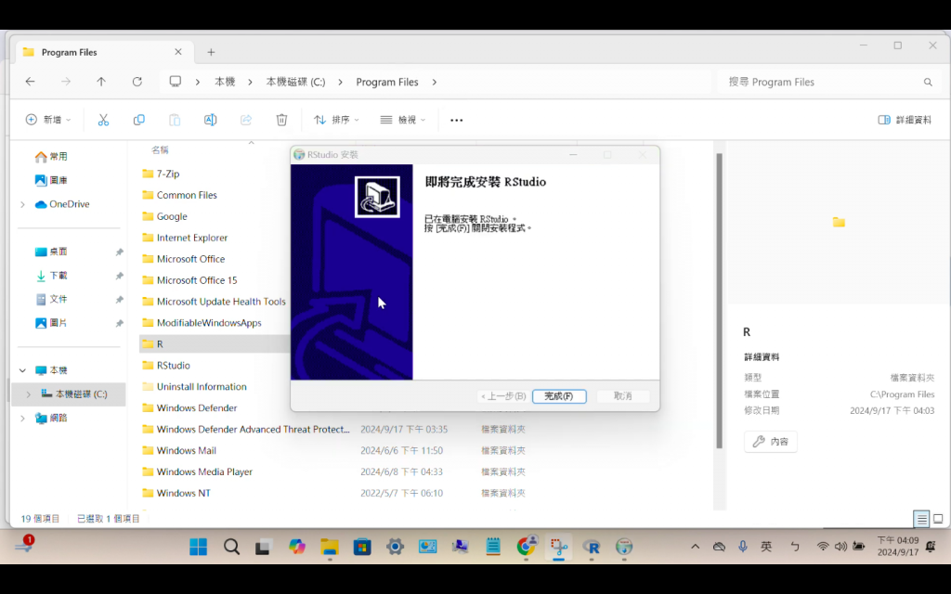Click the microphone icon in system tray

[743, 546]
